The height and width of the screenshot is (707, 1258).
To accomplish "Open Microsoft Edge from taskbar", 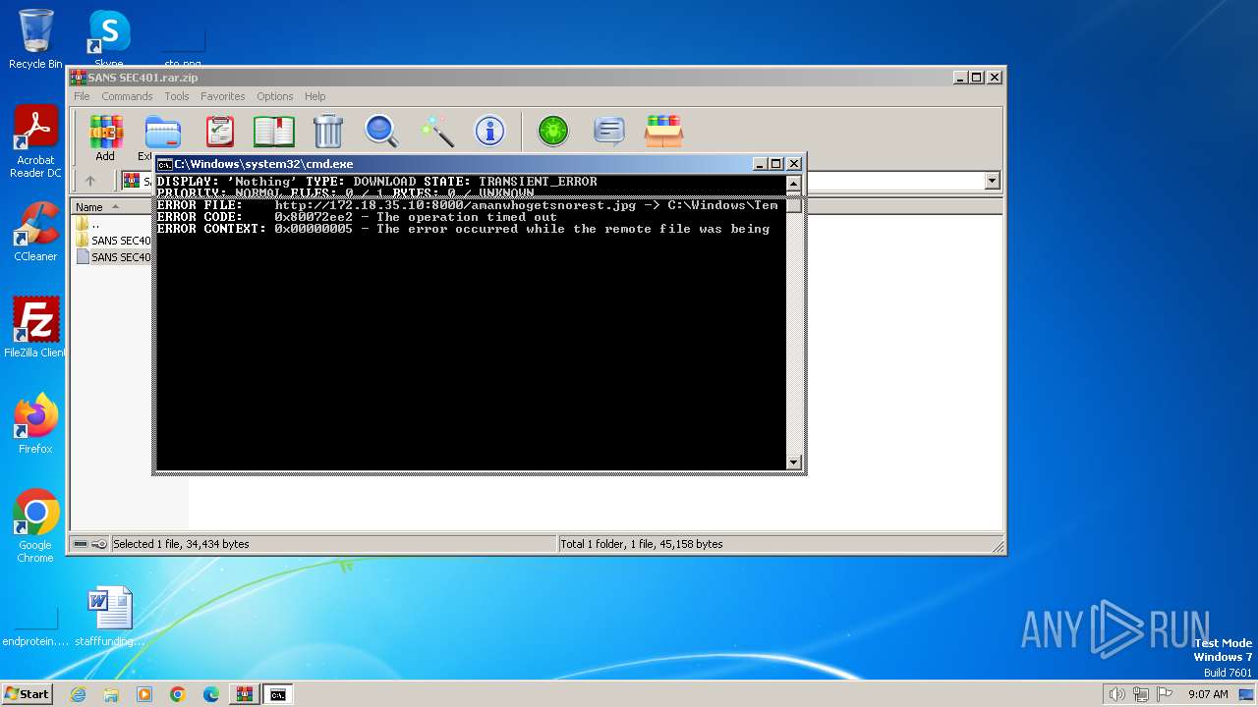I will coord(211,694).
